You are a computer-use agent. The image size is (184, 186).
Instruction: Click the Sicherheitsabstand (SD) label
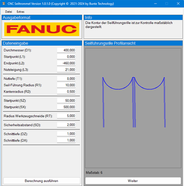coord(22,125)
